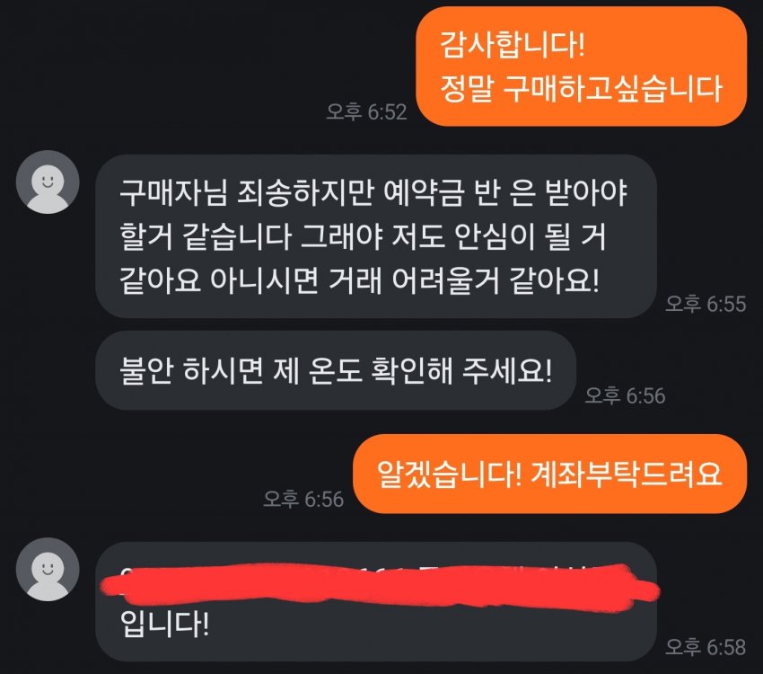
Task: Tap the 감사합니다! line in the first orange bubble
Action: (512, 45)
